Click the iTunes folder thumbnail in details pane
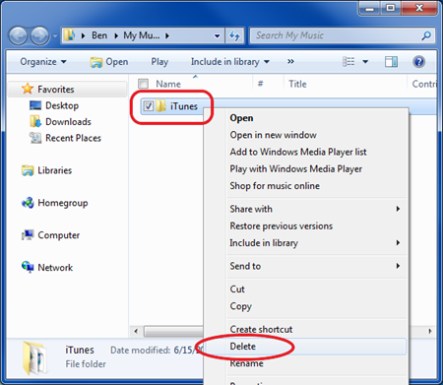Screen dimensions: 443x385 (x=35, y=358)
